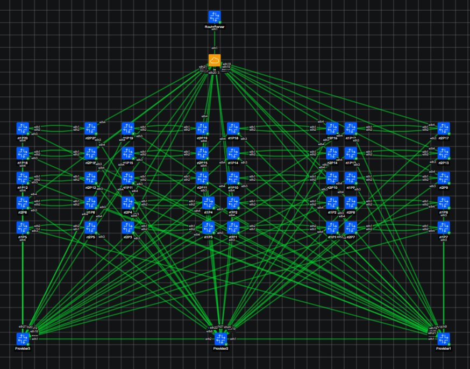Select router node rt1P17

(351, 129)
